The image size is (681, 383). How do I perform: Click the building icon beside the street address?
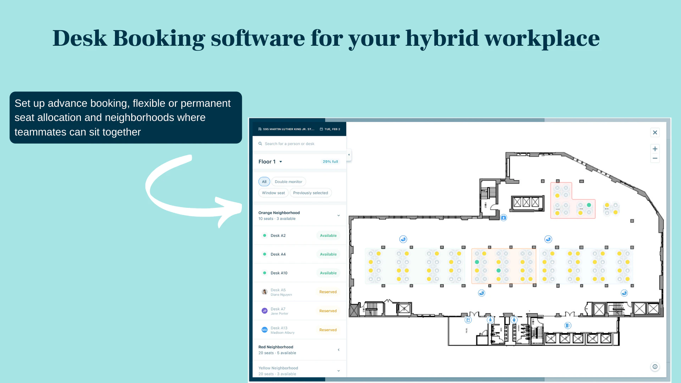point(259,129)
